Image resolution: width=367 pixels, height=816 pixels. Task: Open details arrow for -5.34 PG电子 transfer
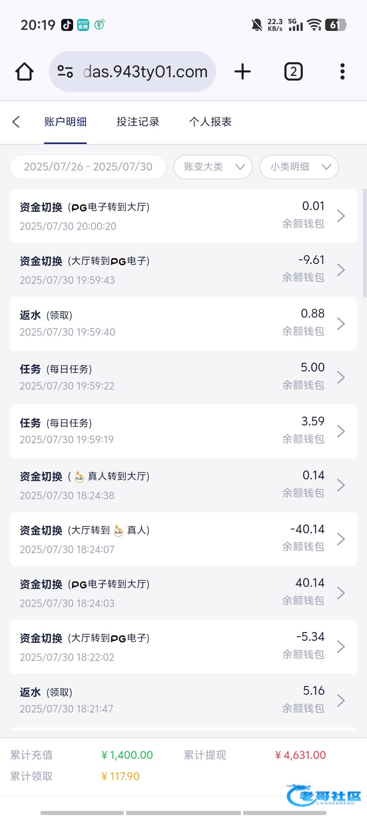coord(341,646)
